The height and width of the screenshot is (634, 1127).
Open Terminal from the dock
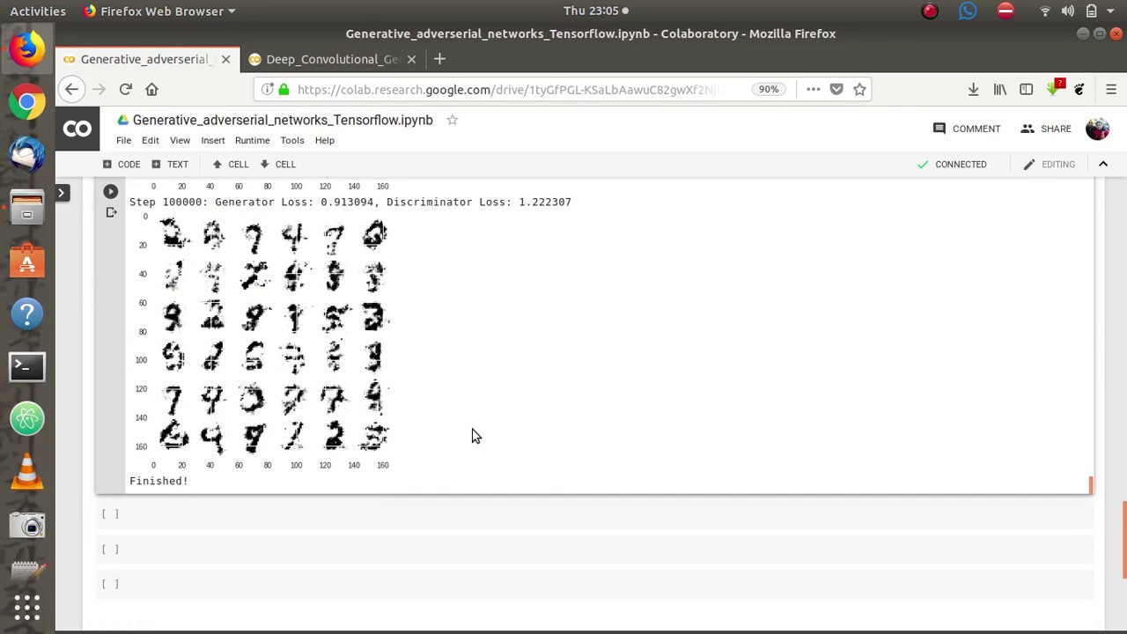[27, 366]
